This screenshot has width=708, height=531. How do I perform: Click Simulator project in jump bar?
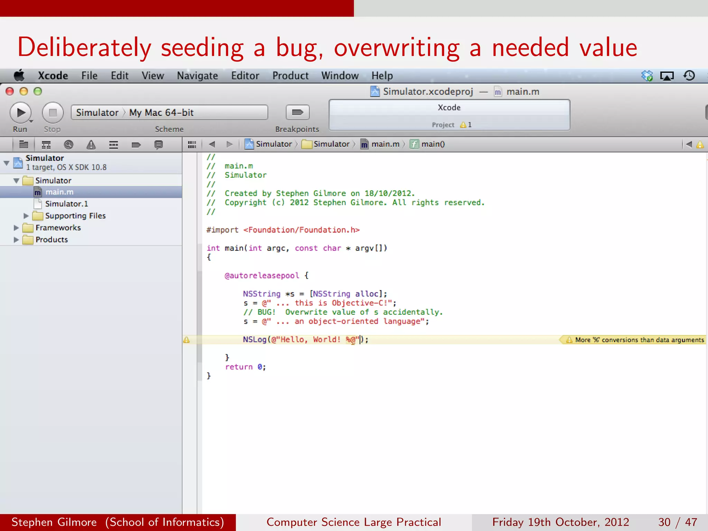click(x=268, y=144)
